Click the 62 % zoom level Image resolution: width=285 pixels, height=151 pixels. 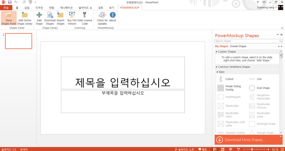(x=275, y=150)
